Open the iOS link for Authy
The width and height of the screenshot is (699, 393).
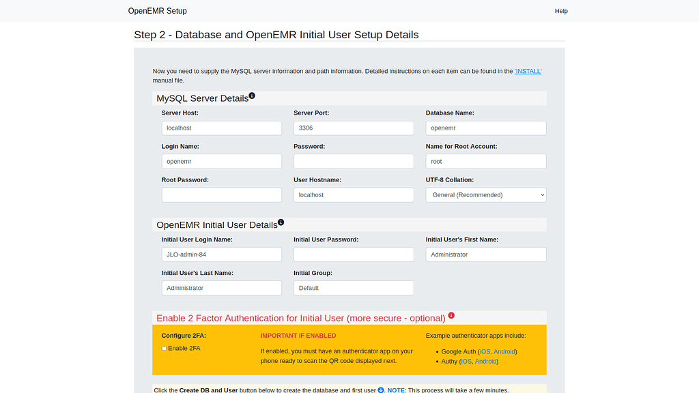pyautogui.click(x=466, y=361)
